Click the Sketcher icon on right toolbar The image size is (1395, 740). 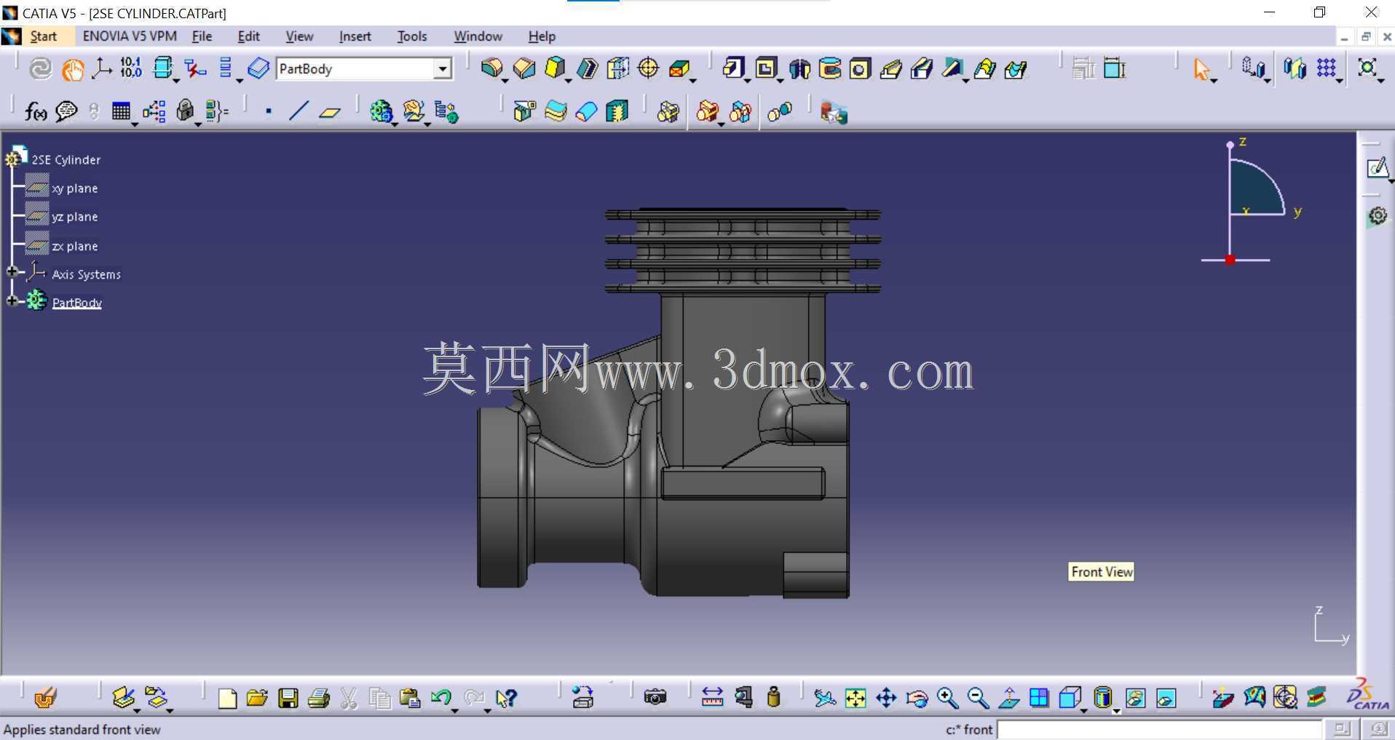click(1376, 168)
